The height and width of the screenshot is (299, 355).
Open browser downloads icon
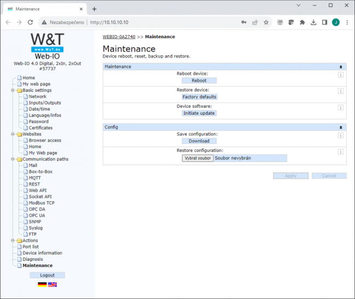tap(313, 22)
